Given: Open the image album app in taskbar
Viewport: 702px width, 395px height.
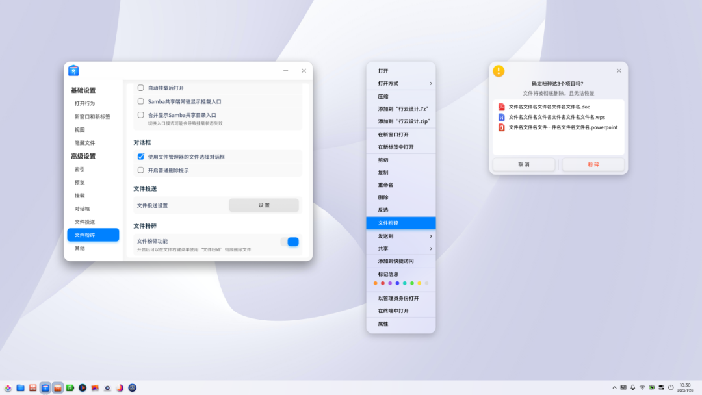Looking at the screenshot, I should tap(95, 388).
